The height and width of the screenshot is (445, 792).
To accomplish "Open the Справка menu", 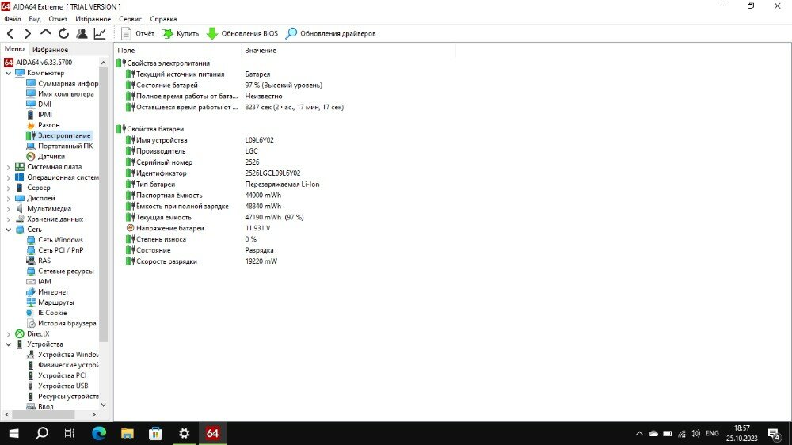I will point(163,19).
